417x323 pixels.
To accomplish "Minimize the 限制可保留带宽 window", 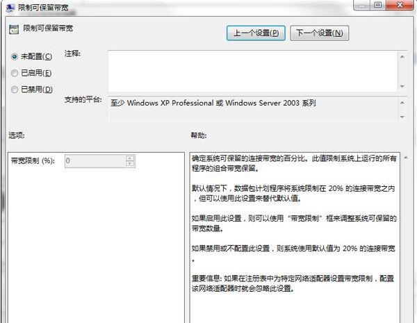I will tap(361, 5).
